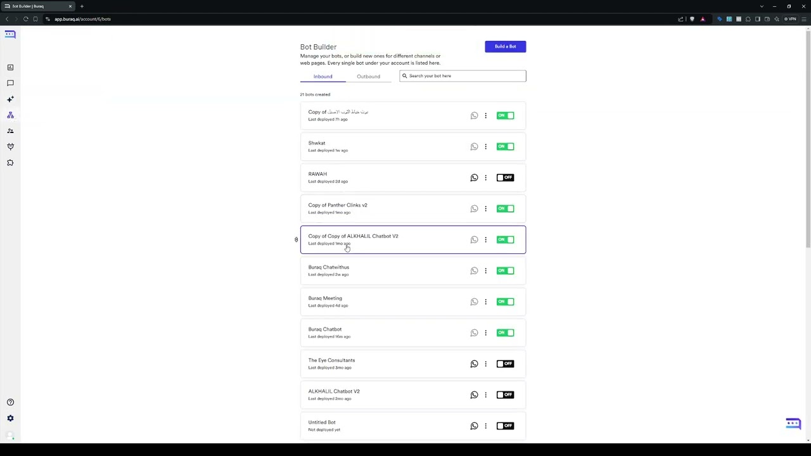Open three-dot menu for Buraq Chatbot
The height and width of the screenshot is (456, 811).
tap(486, 333)
